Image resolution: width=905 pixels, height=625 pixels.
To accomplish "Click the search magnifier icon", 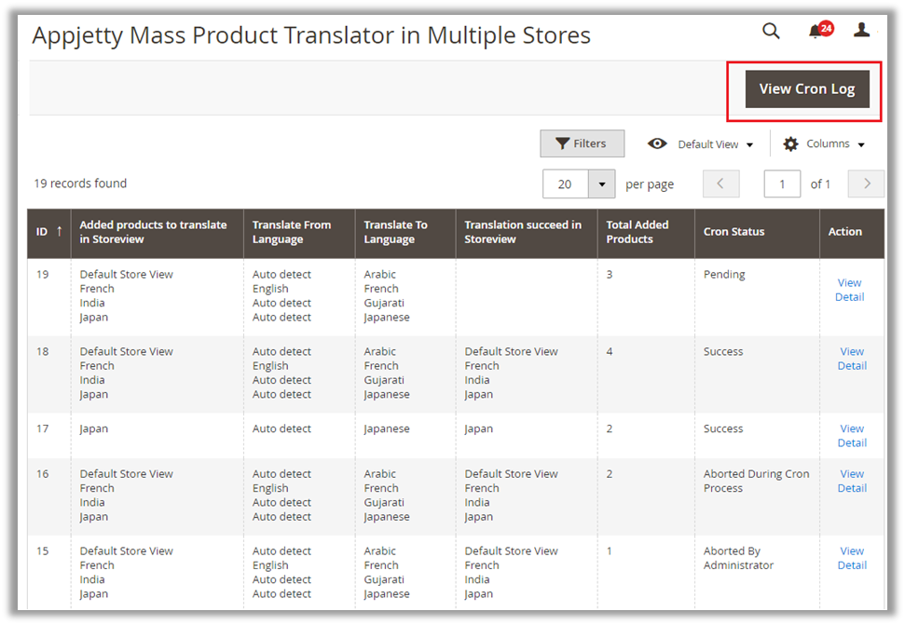I will tap(771, 32).
